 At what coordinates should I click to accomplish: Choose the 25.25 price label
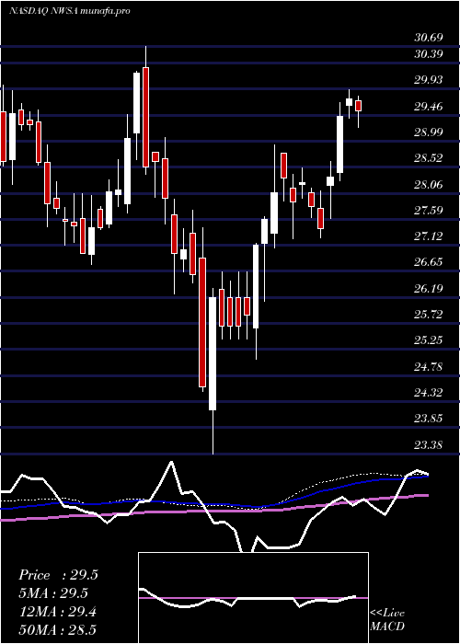(x=429, y=340)
